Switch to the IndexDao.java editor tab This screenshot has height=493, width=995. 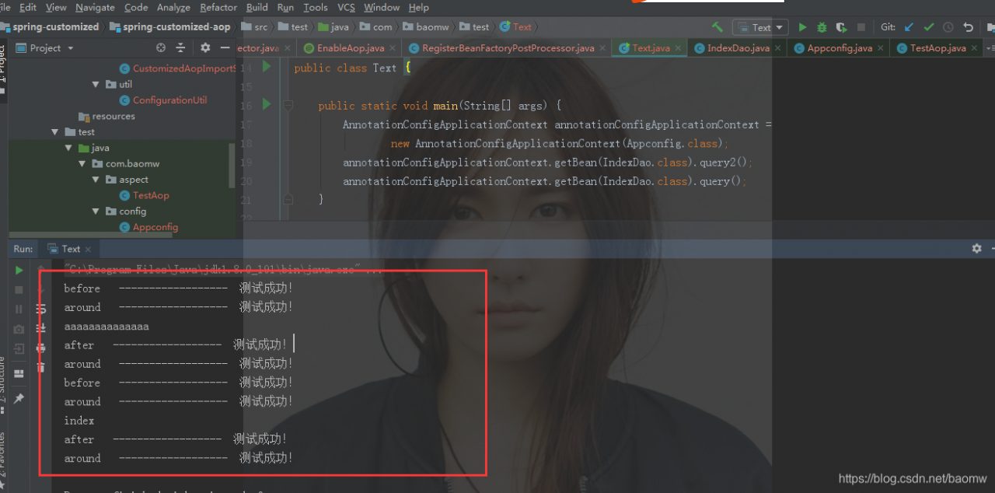click(x=737, y=48)
